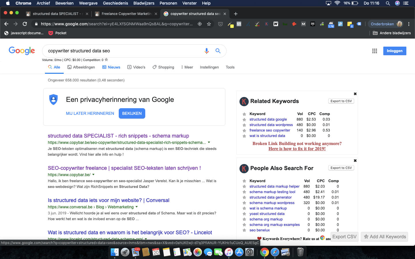
Task: Click into the Google search input field
Action: pos(124,51)
